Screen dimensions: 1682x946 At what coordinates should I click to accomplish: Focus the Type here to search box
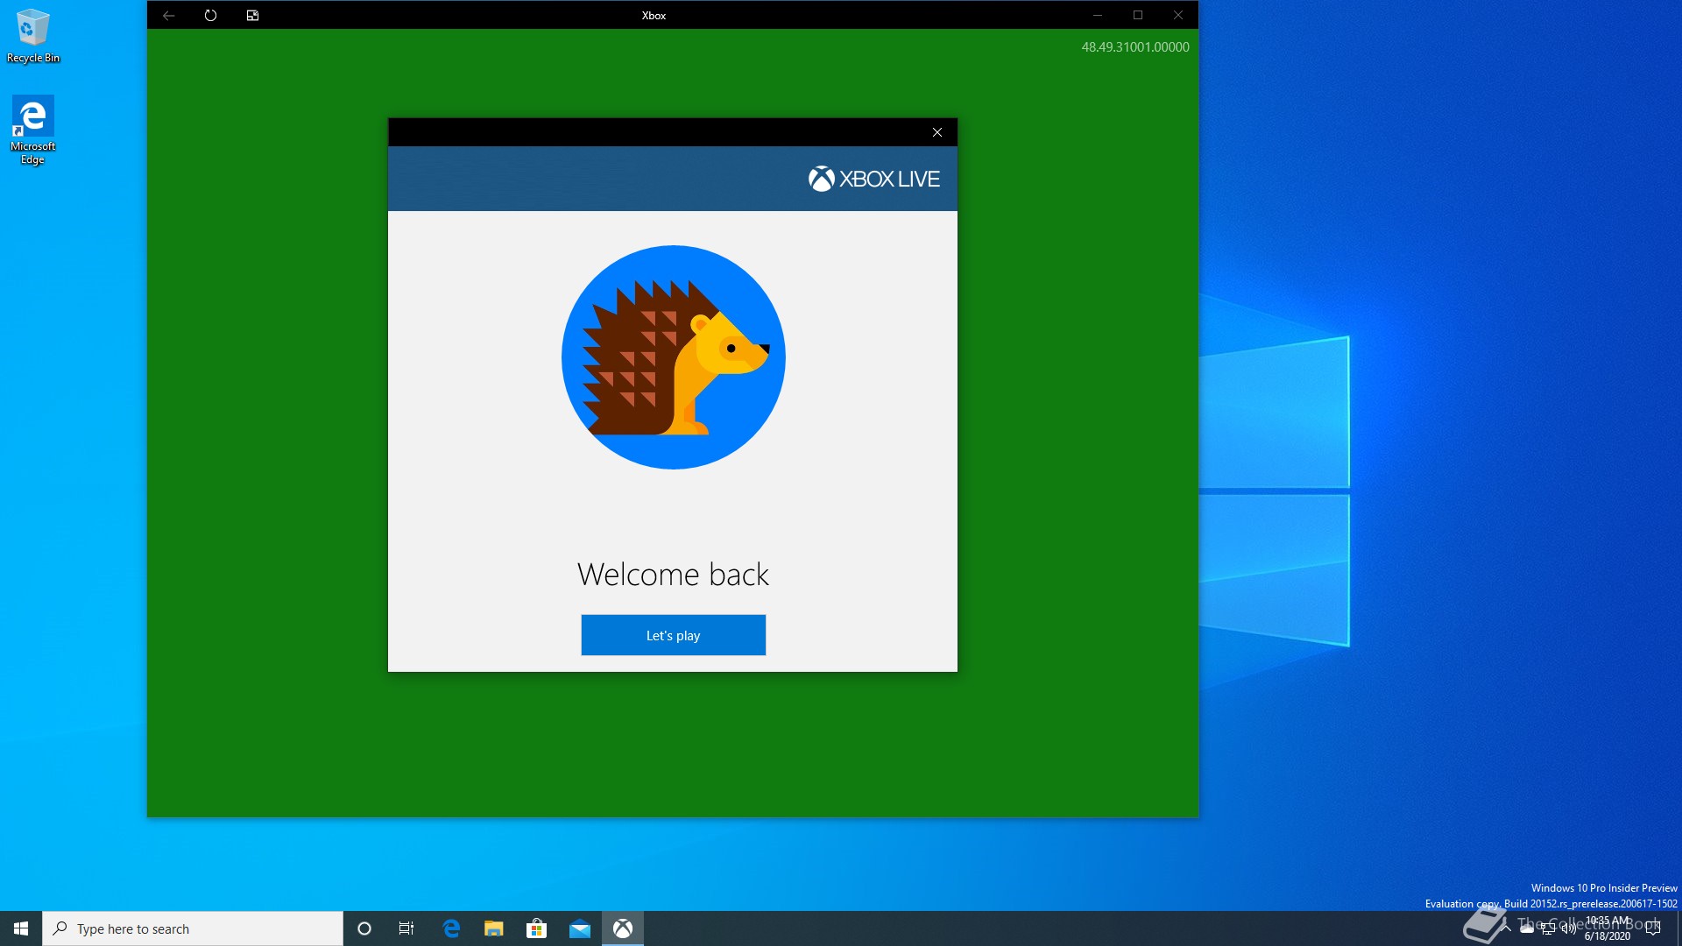tap(193, 928)
